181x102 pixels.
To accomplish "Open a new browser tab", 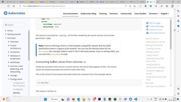I will coord(158,2).
